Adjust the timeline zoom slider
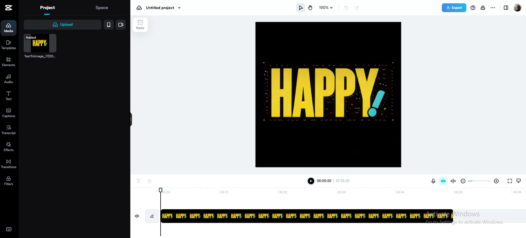The height and width of the screenshot is (238, 526). [480, 181]
